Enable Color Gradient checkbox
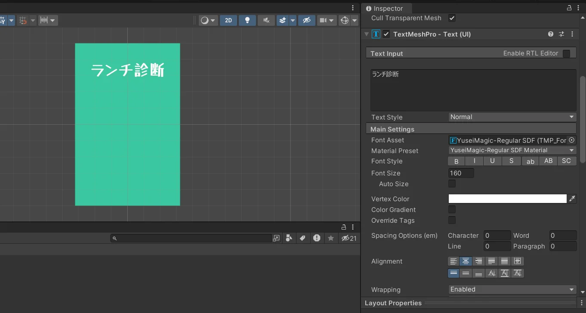This screenshot has height=313, width=586. pos(452,210)
